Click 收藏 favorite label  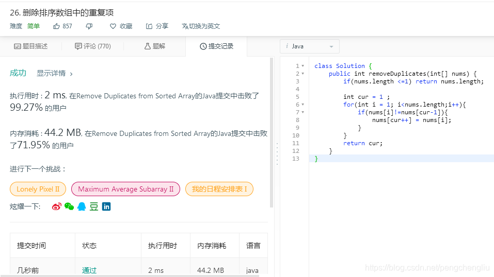[x=126, y=26]
